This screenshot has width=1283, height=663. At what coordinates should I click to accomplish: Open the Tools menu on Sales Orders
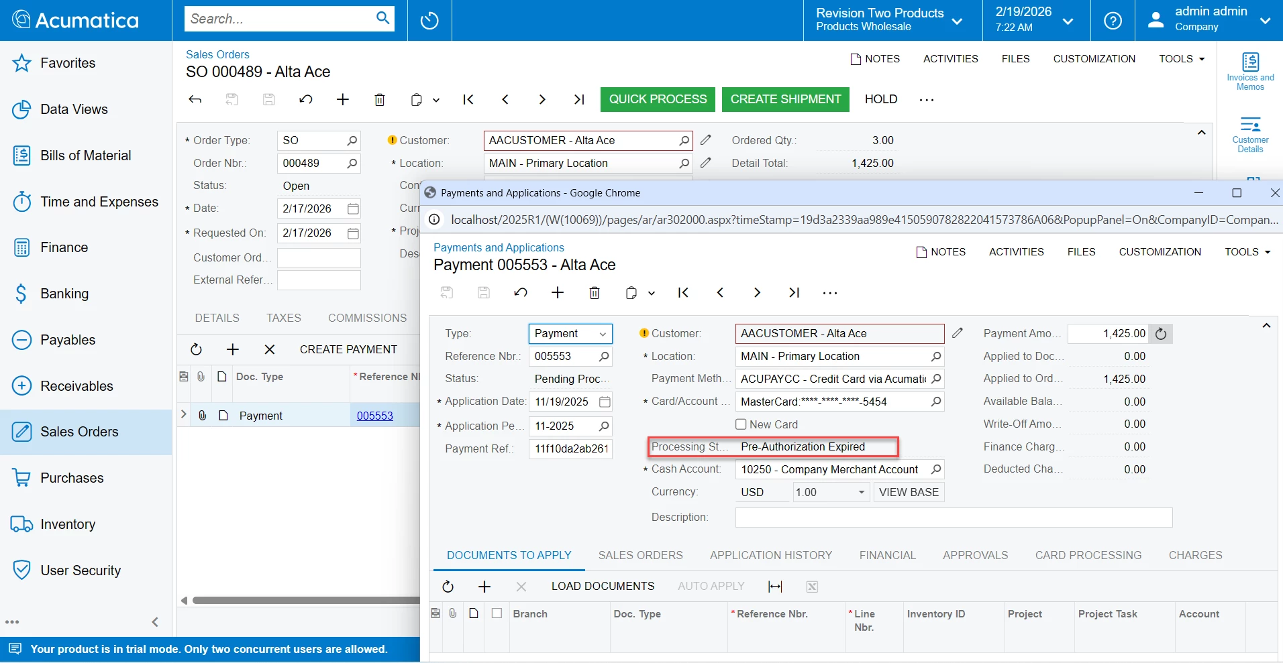1182,59
